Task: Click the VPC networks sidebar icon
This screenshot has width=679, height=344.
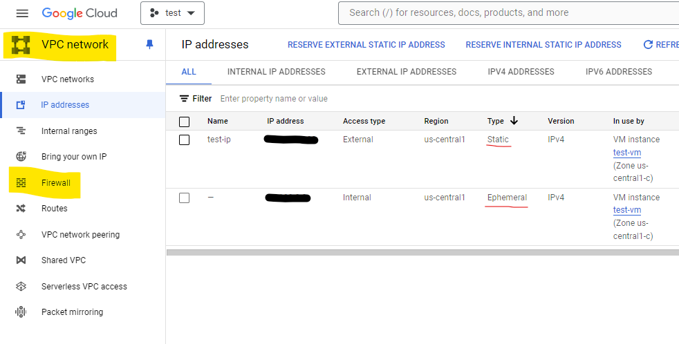Action: pyautogui.click(x=21, y=79)
